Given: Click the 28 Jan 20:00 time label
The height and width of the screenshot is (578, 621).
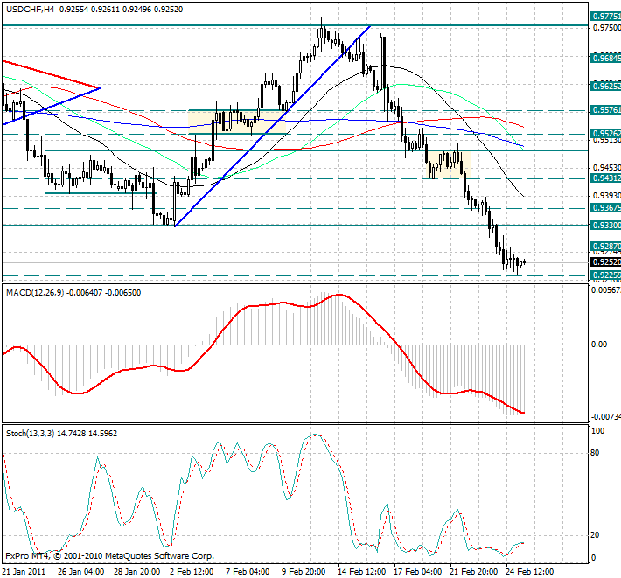Looking at the screenshot, I should [137, 572].
